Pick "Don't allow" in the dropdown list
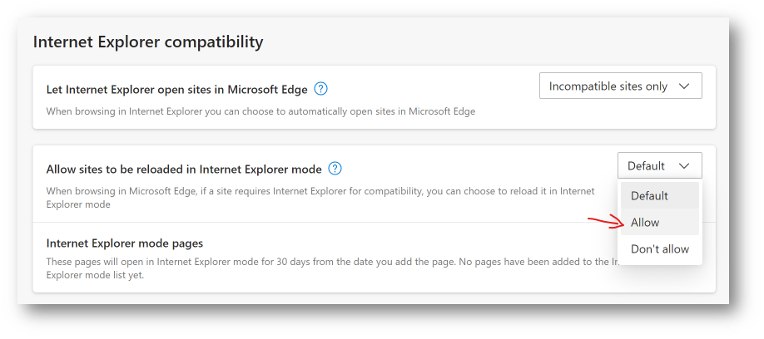This screenshot has width=764, height=339. pos(660,249)
